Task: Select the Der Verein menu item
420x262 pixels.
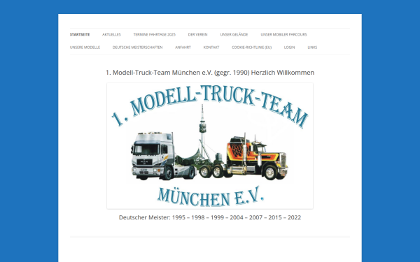Action: 197,34
